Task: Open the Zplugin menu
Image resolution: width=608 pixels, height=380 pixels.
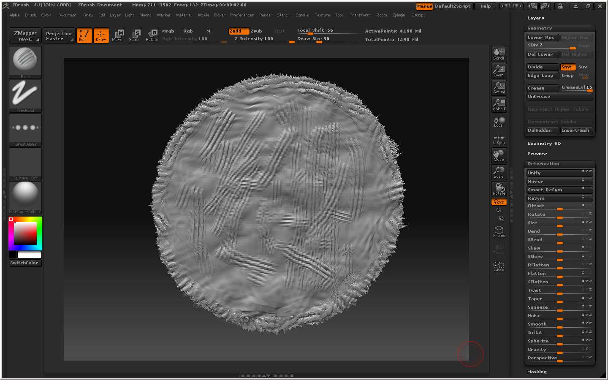Action: 399,15
